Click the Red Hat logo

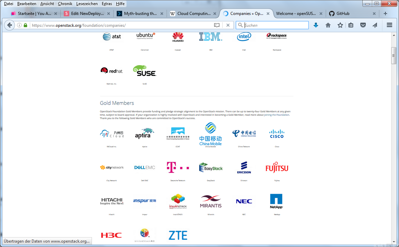click(x=112, y=71)
